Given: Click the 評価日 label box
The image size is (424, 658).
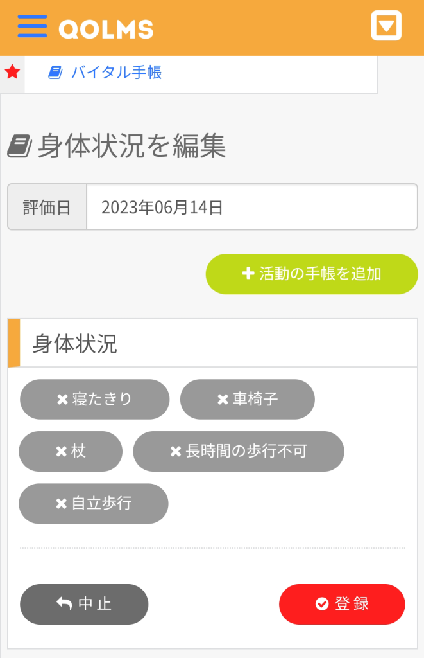Looking at the screenshot, I should coord(47,208).
